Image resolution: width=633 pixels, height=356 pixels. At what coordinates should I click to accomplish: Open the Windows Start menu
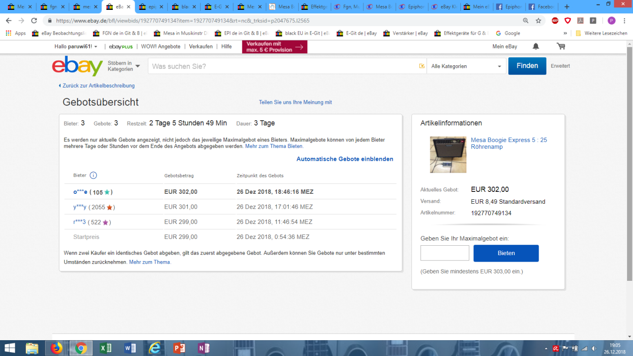[10, 348]
